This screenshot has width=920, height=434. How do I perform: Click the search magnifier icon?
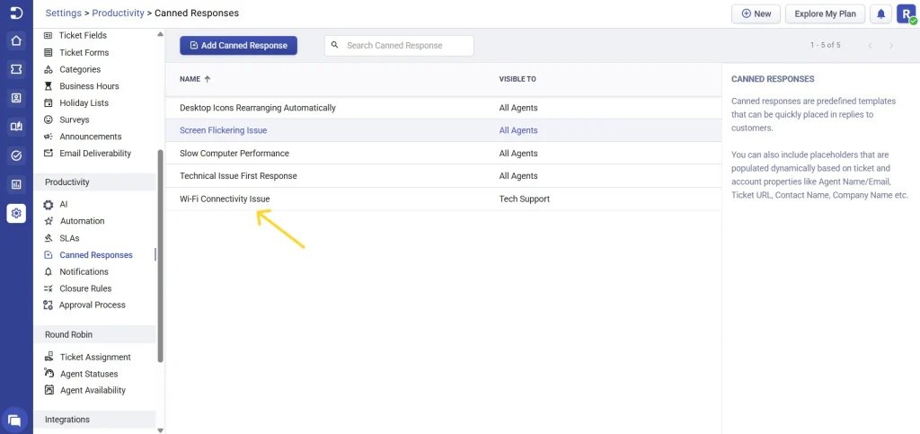tap(335, 45)
